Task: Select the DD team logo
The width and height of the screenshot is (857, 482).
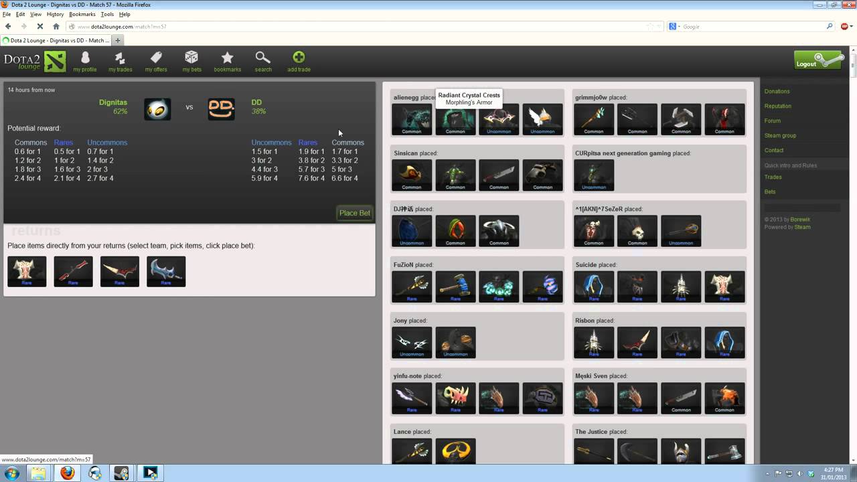Action: pyautogui.click(x=221, y=109)
